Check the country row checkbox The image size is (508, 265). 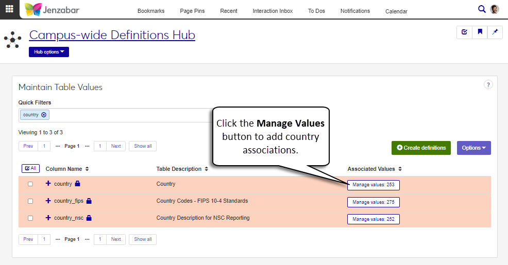(30, 184)
